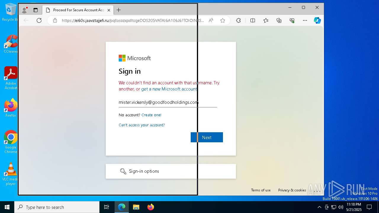Open the notification center icon
This screenshot has height=213, width=379.
point(369,207)
